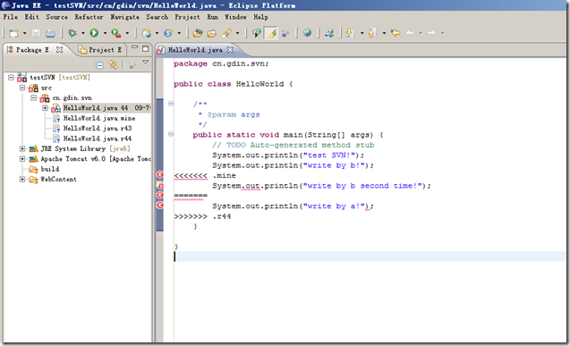
Task: Click the Forward navigation arrow icon
Action: click(x=432, y=33)
